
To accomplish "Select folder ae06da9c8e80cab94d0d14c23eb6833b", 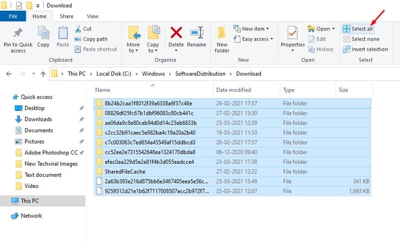I will pos(232,123).
